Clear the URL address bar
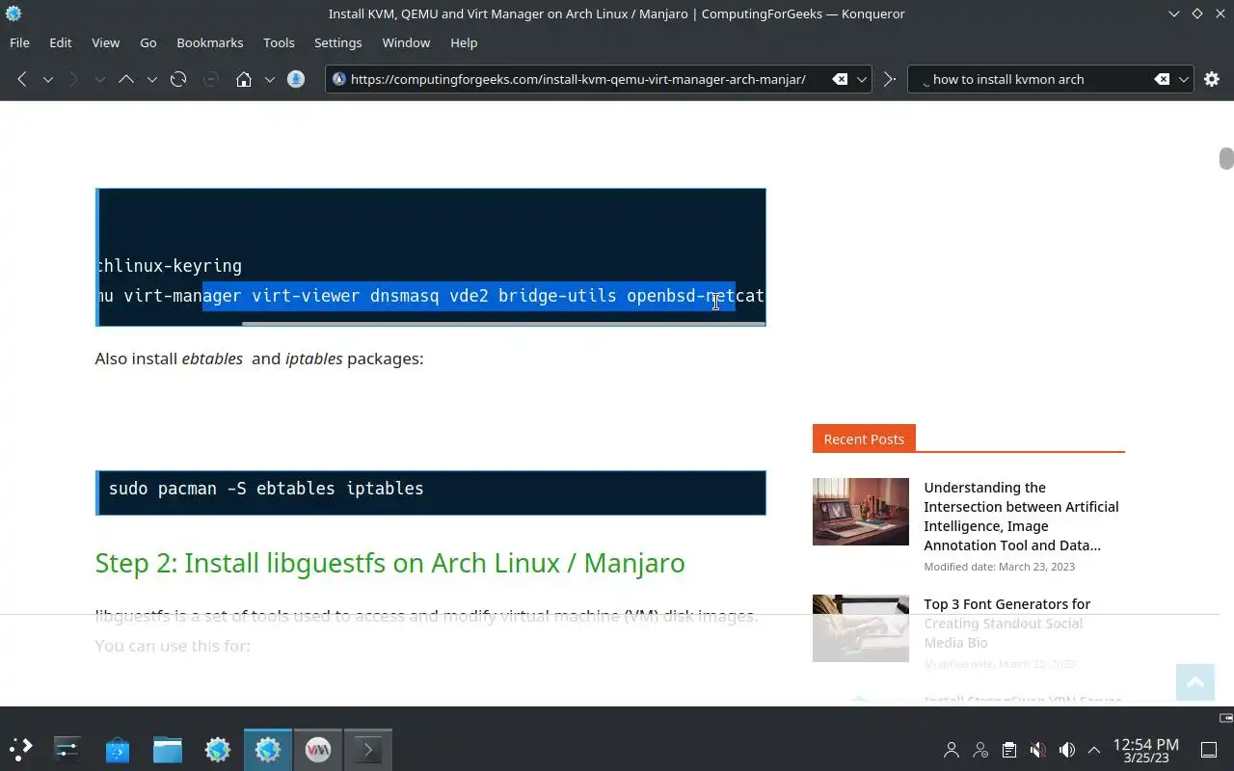Screen dimensions: 1234x771 tap(840, 79)
